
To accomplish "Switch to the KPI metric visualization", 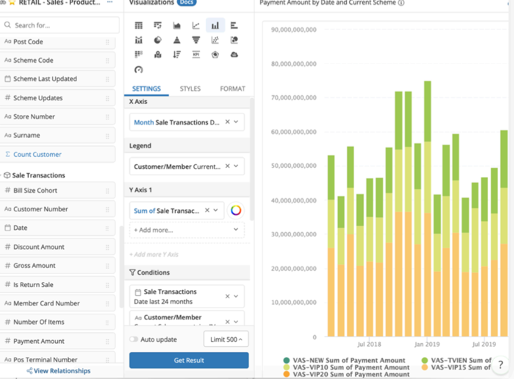I will (x=196, y=55).
